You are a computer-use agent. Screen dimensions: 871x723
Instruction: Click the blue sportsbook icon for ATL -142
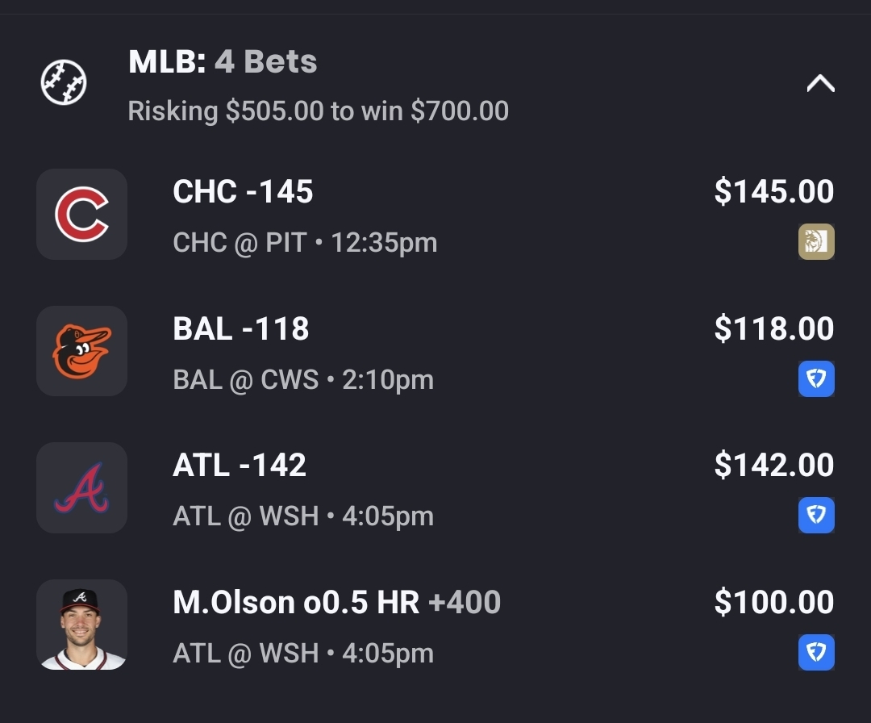pyautogui.click(x=816, y=516)
